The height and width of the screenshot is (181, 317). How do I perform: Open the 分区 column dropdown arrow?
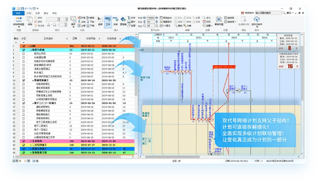[24, 43]
